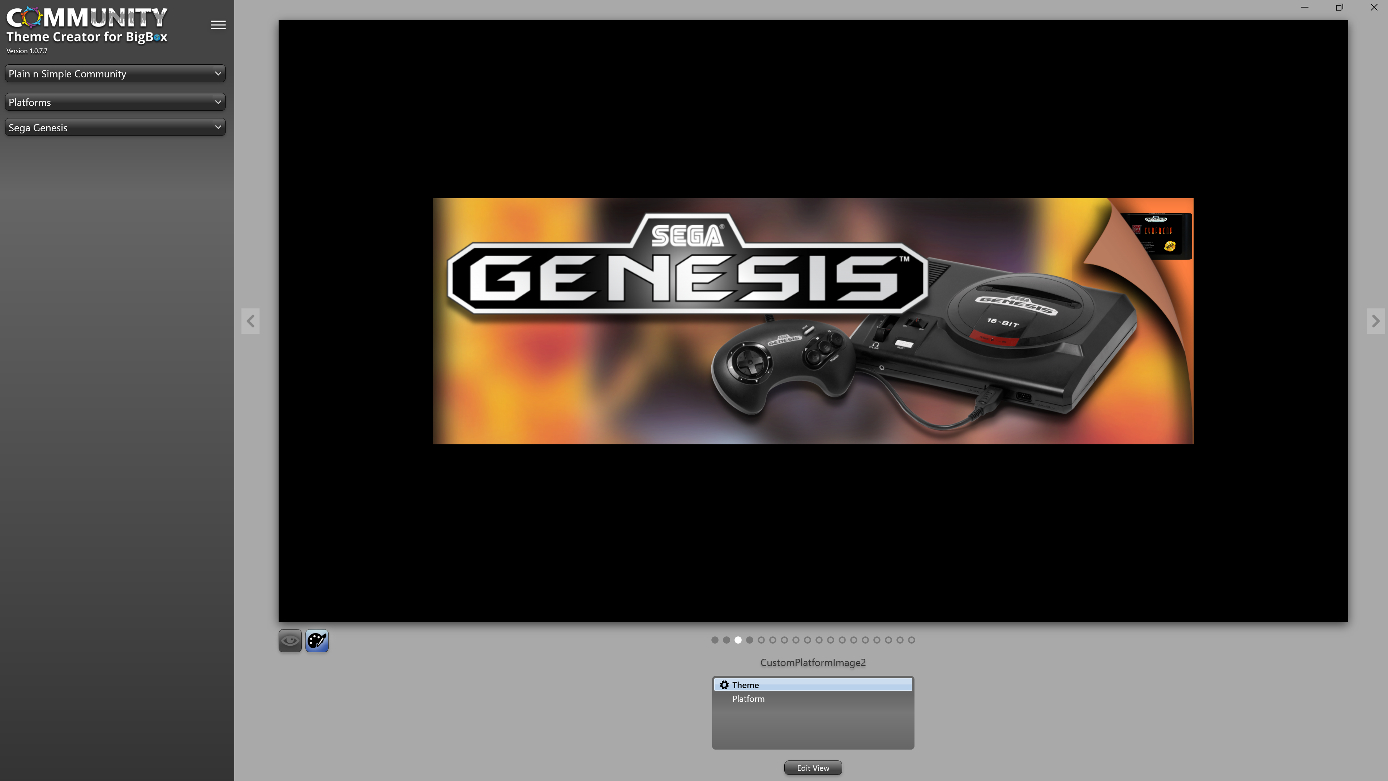Restore down the application window
Screen dimensions: 1388x781
click(x=1340, y=7)
